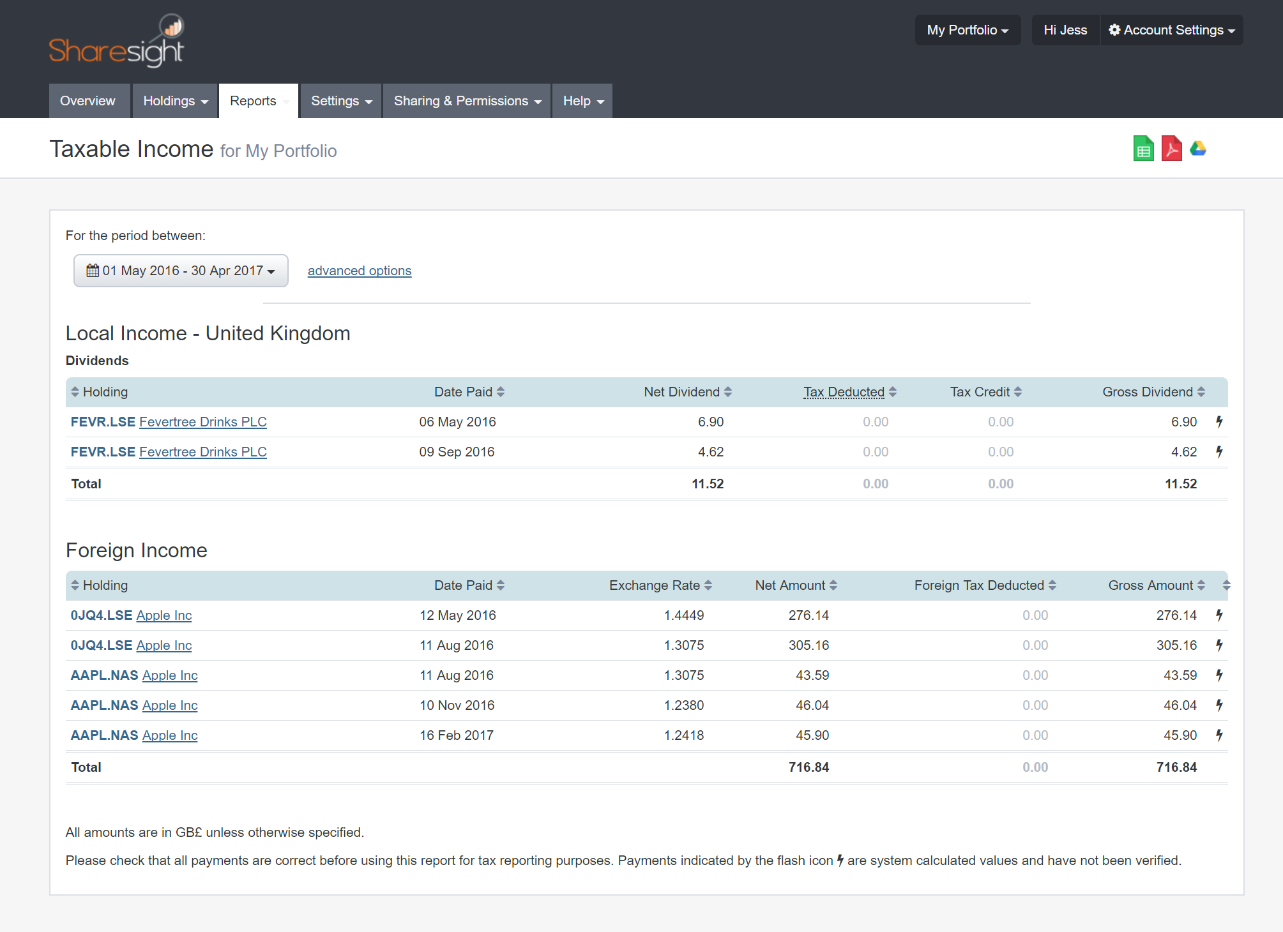Click flash icon on 06 May 2016 dividend
The width and height of the screenshot is (1283, 932).
click(x=1219, y=421)
